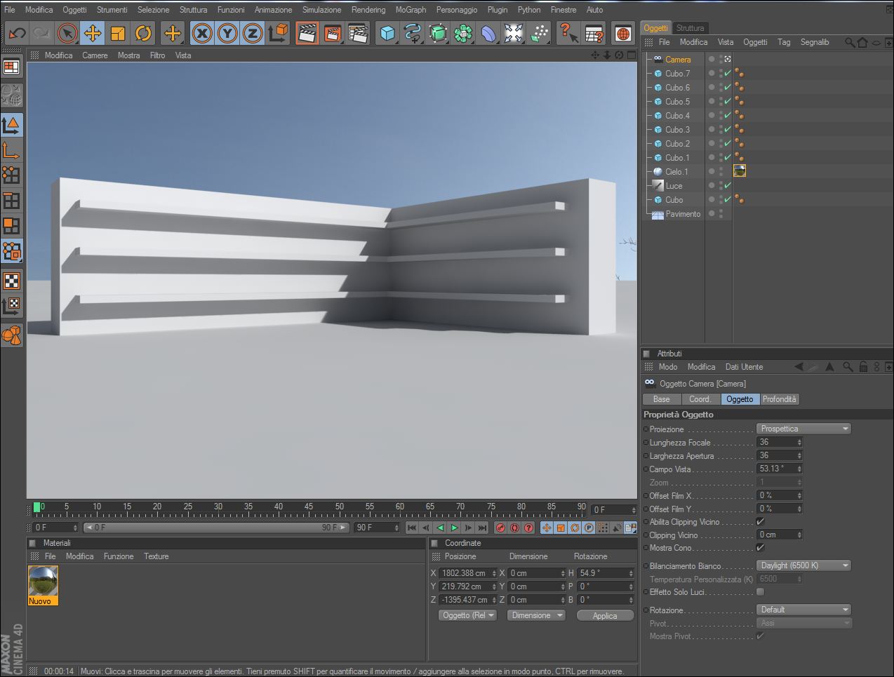This screenshot has width=894, height=677.
Task: Toggle the X axis lock icon
Action: coord(202,33)
